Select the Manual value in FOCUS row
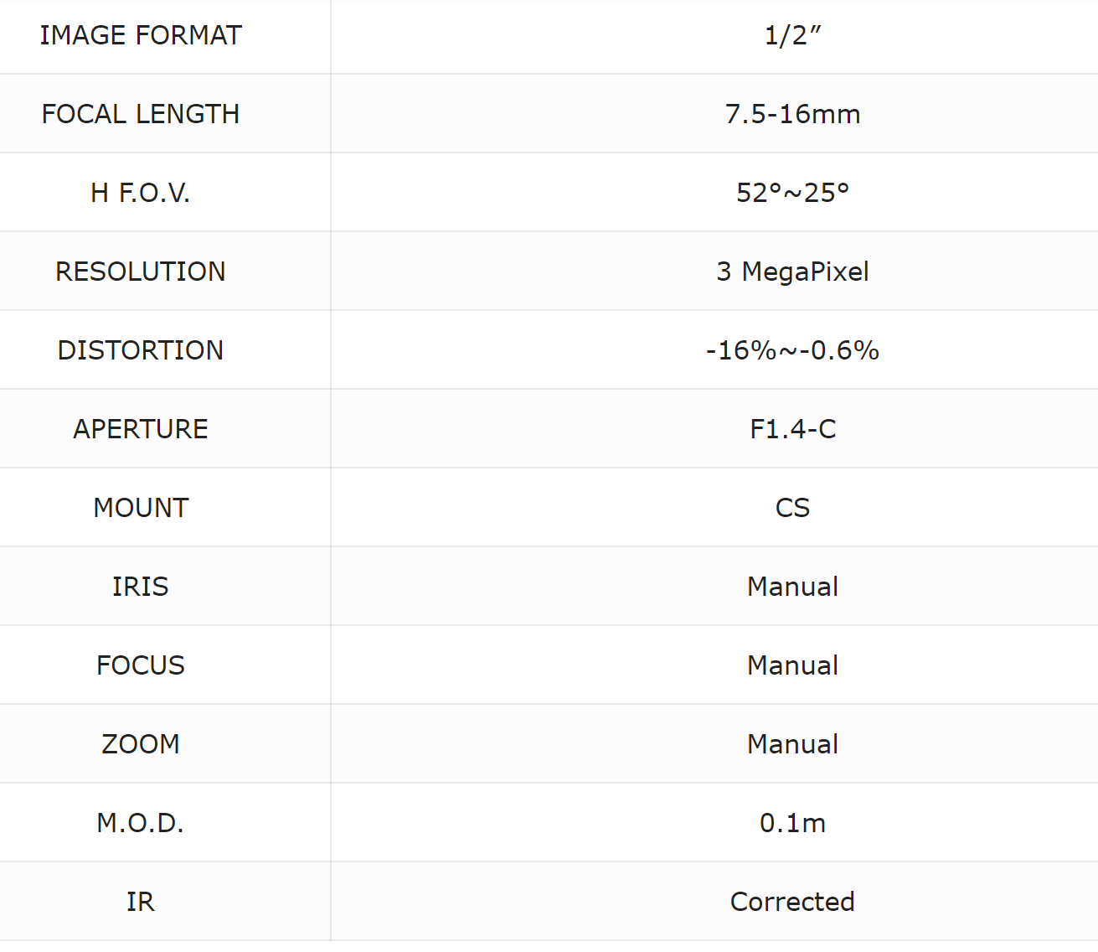The height and width of the screenshot is (952, 1098). [792, 665]
